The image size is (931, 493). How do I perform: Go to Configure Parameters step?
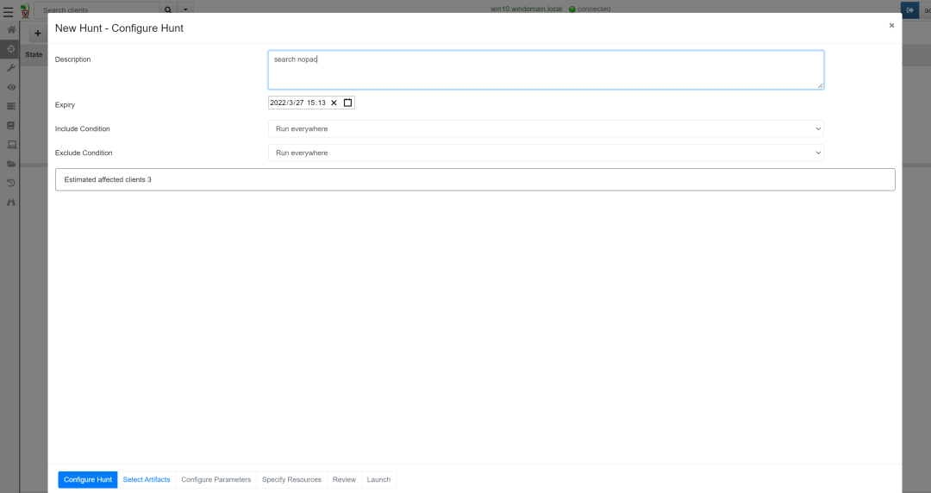click(x=216, y=479)
